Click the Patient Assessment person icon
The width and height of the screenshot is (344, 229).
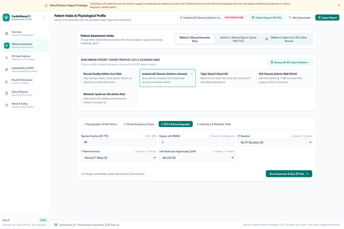click(7, 46)
